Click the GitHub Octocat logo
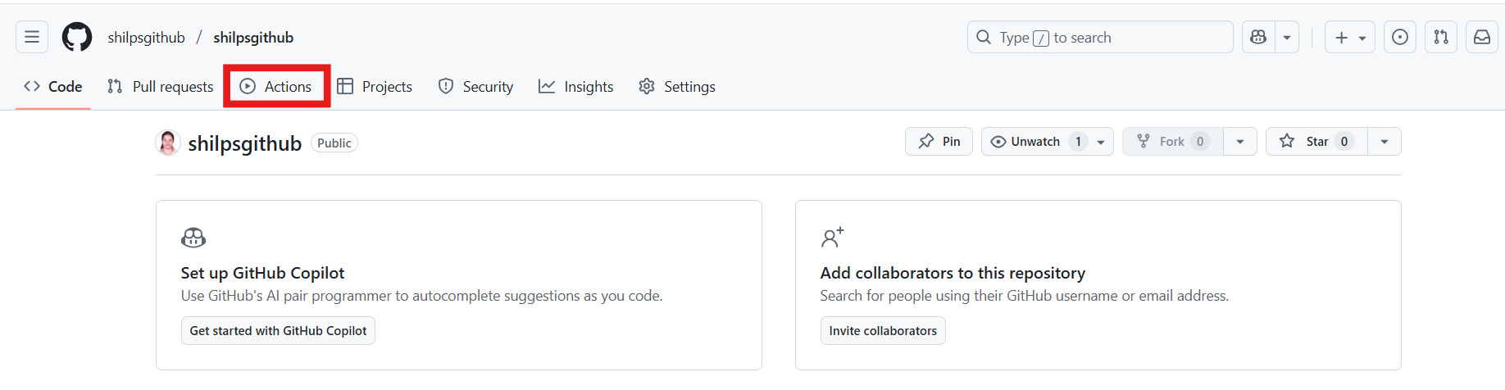The height and width of the screenshot is (390, 1505). point(77,37)
